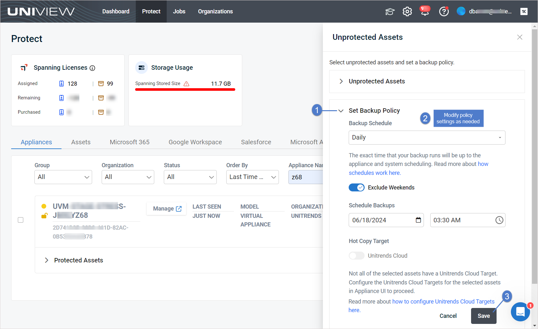The height and width of the screenshot is (329, 538).
Task: Click the side panel vertical scrollbar
Action: pyautogui.click(x=535, y=156)
